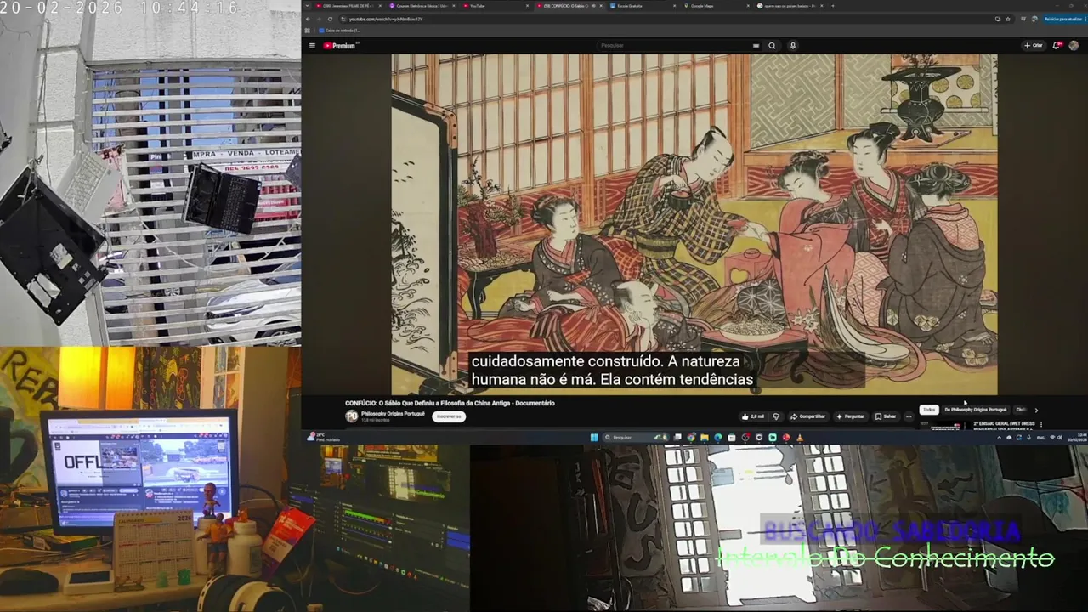Screen dimensions: 1088x612
Task: Go forward with browser forward arrow
Action: 320,19
